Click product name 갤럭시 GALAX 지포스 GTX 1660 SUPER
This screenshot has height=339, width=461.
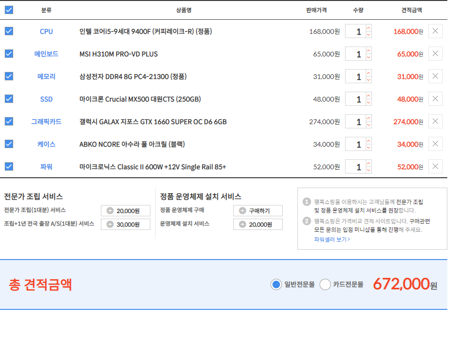pos(153,122)
